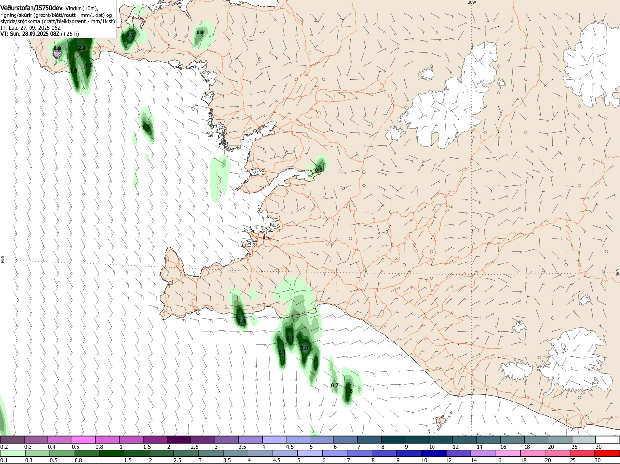
Task: Click the 2.7 precipitation value label
Action: (x=130, y=35)
